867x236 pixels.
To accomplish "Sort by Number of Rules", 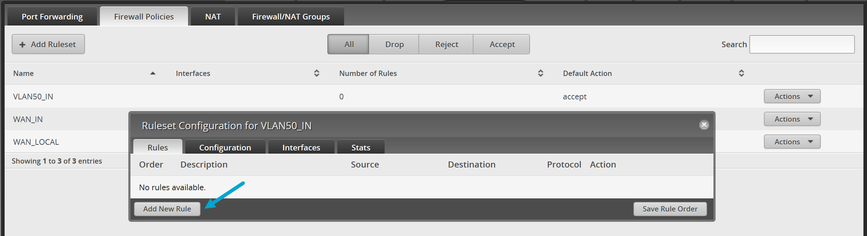I will coord(540,73).
